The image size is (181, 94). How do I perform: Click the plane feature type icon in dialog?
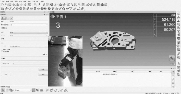tap(3, 18)
